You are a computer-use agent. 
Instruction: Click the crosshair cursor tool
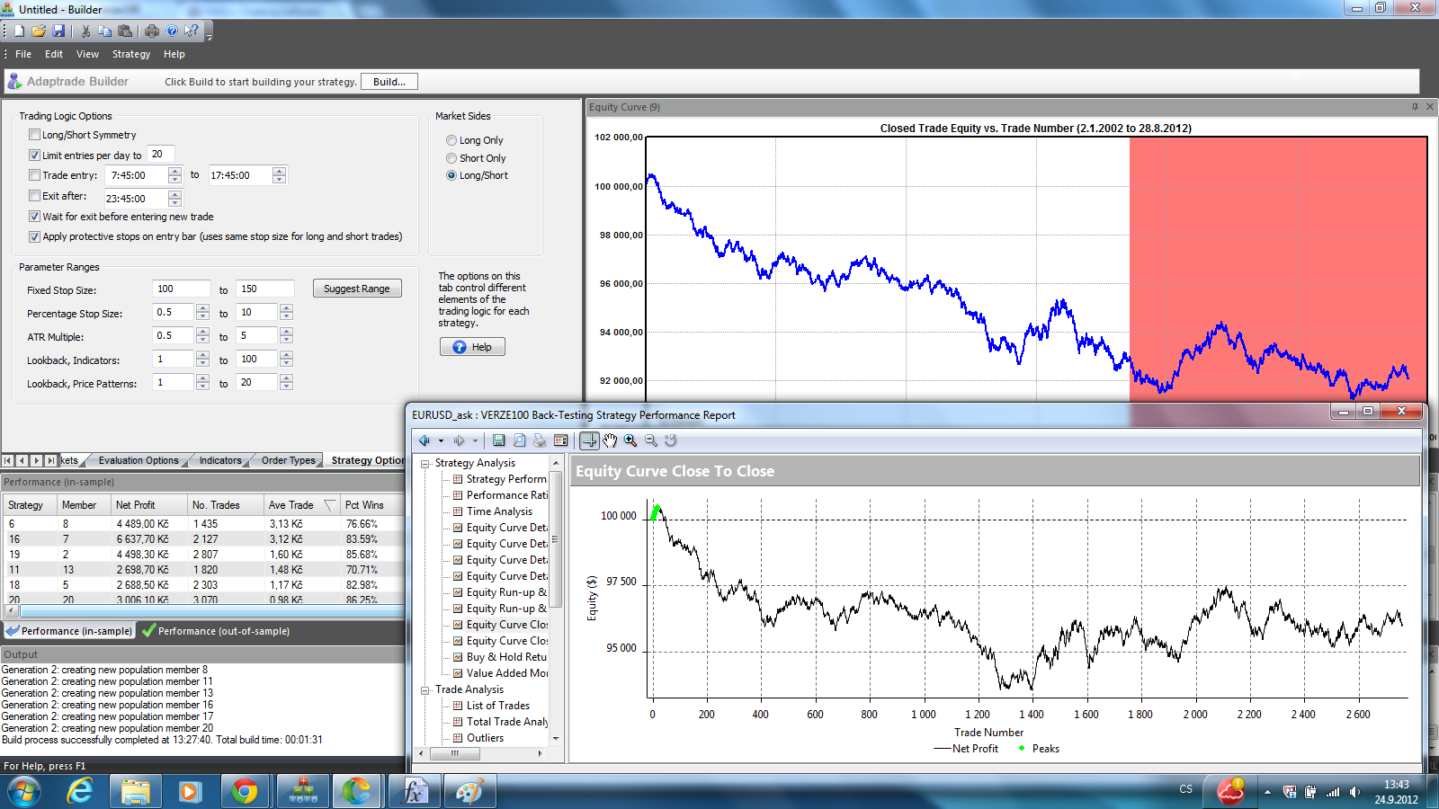point(589,440)
